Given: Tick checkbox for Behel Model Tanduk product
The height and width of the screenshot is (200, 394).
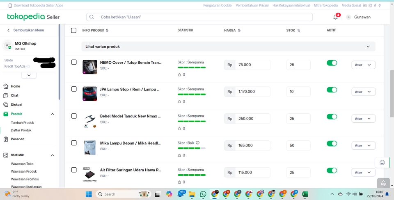Looking at the screenshot, I should click(x=74, y=116).
